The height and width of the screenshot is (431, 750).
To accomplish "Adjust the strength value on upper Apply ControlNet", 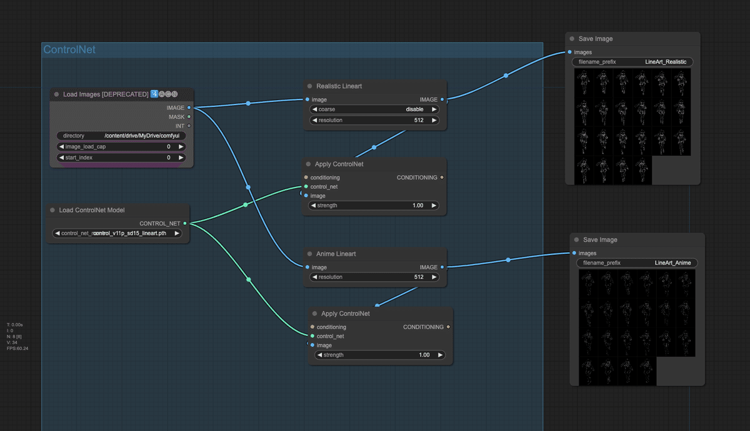I will tap(374, 205).
